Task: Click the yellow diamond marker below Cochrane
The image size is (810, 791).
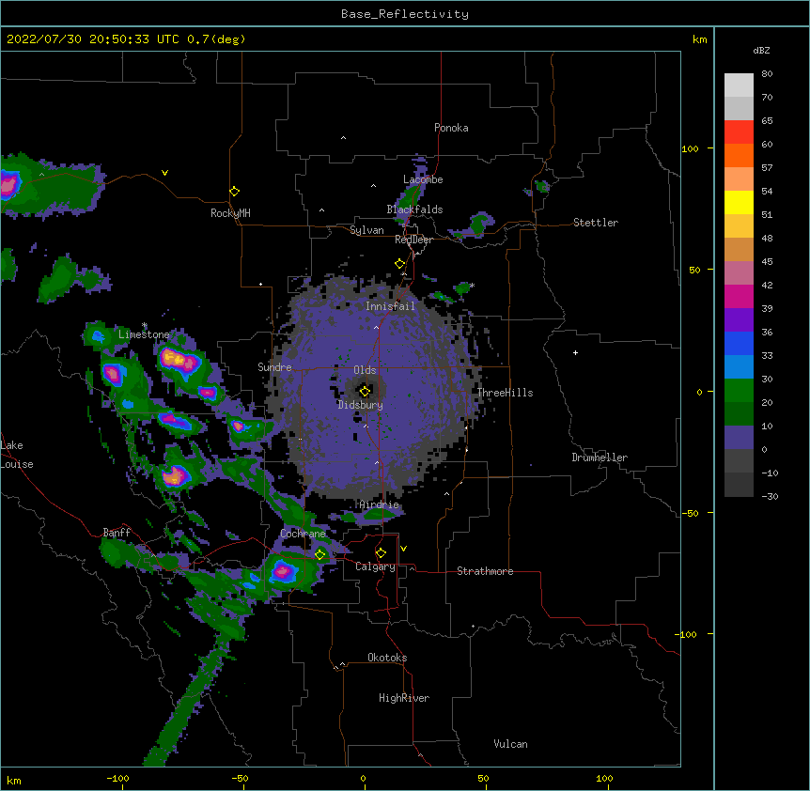Action: tap(320, 554)
